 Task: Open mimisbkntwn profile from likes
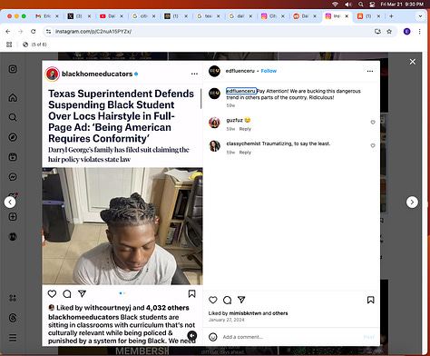245,313
